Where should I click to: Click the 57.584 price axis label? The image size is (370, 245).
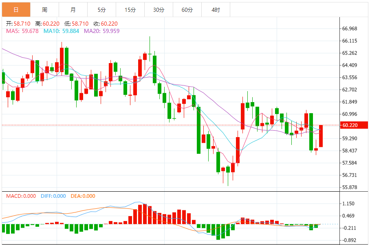[350, 163]
